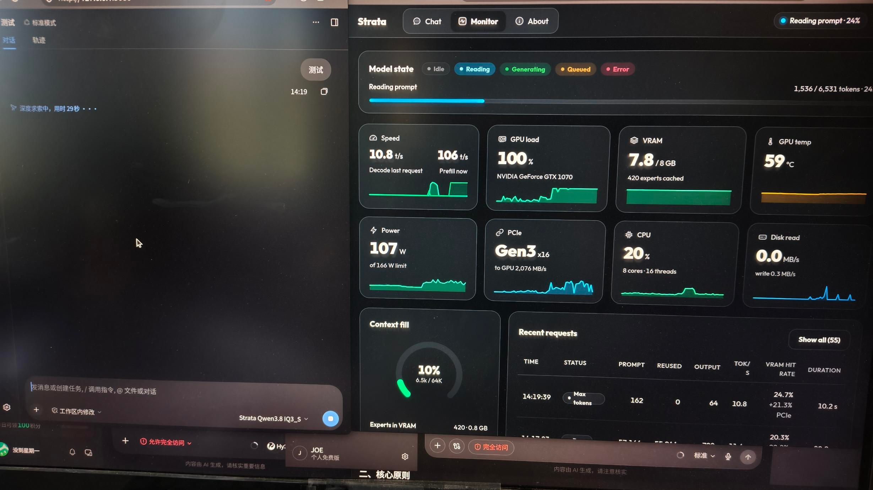Open the Chat tab in Strata
Viewport: 873px width, 490px height.
click(x=427, y=21)
